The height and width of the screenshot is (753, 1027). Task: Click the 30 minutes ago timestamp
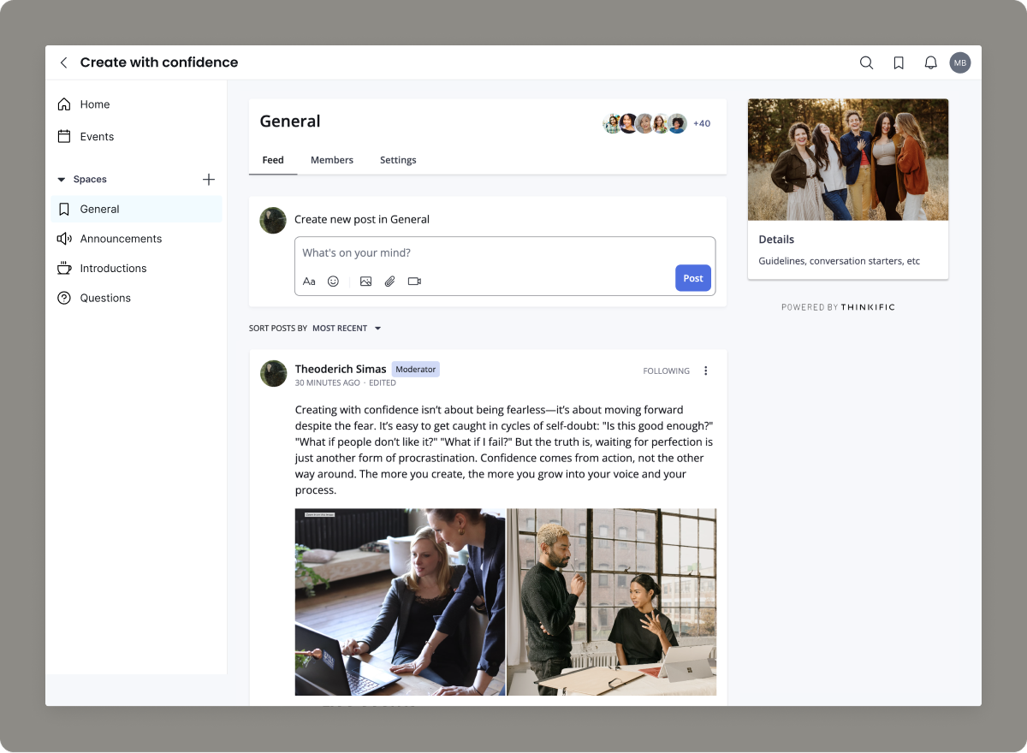coord(328,383)
